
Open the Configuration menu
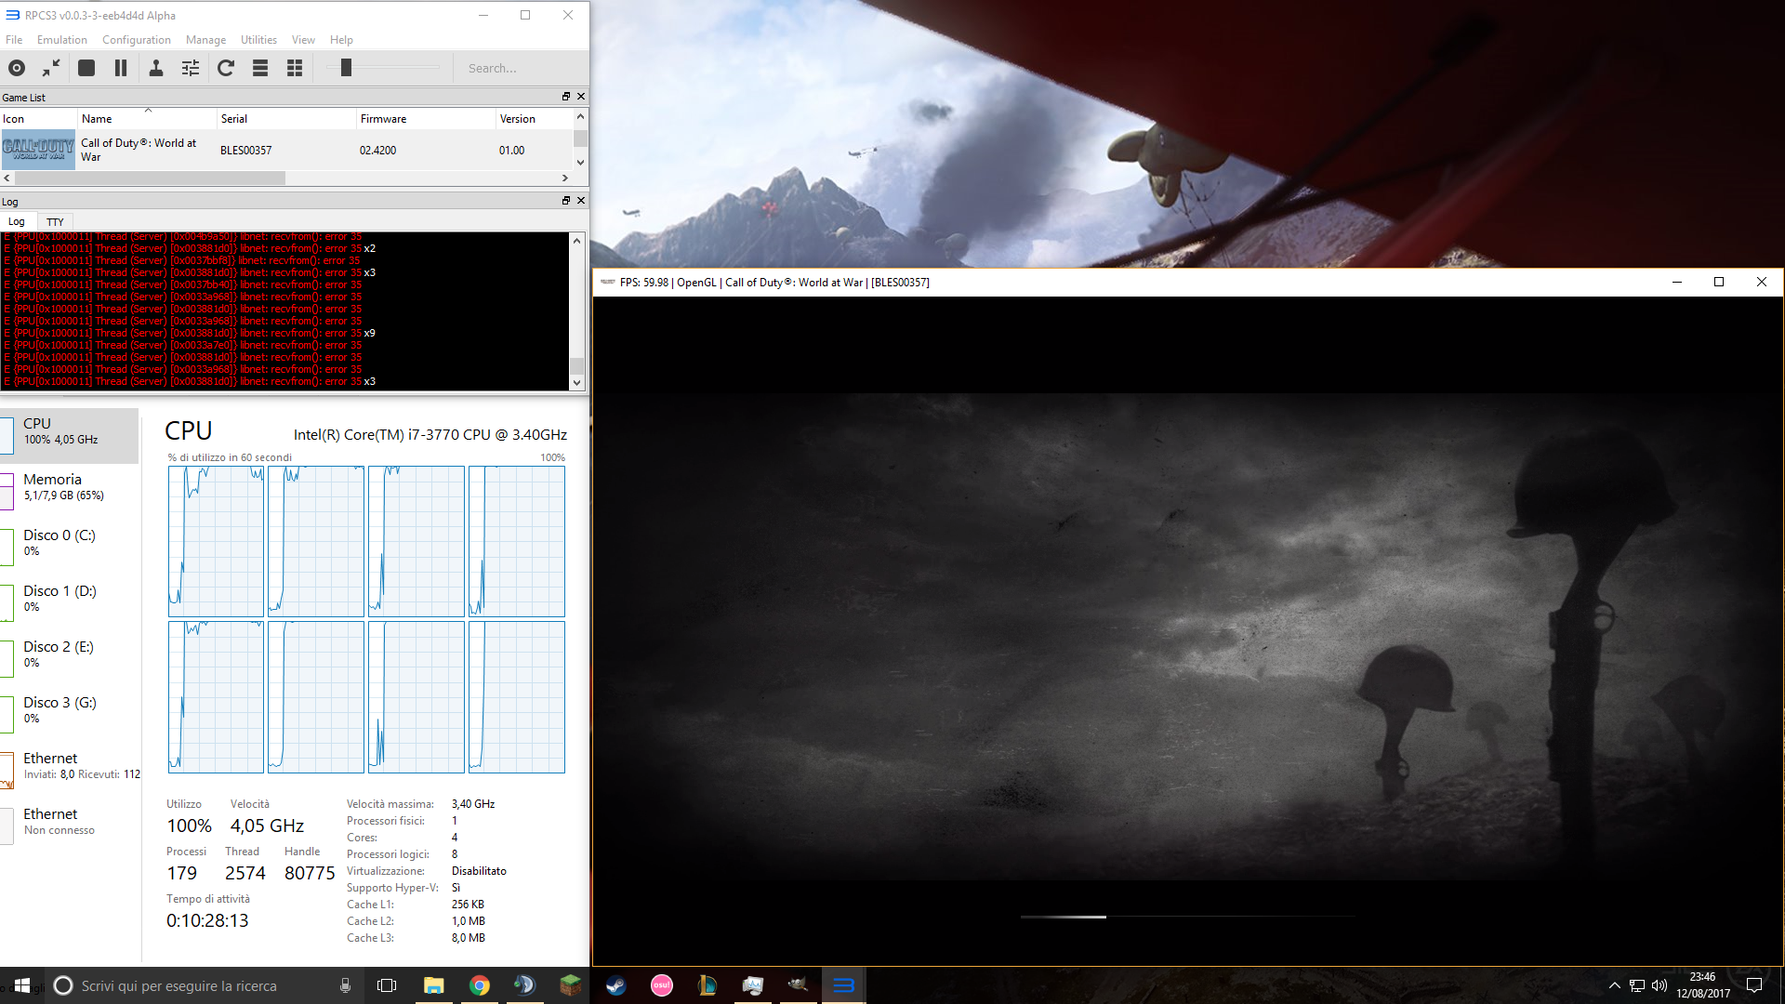pos(136,40)
